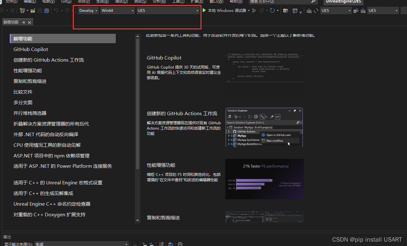Select 外部 .NET 代码的自动反向编译 topic
The width and height of the screenshot is (407, 246).
pyautogui.click(x=46, y=135)
